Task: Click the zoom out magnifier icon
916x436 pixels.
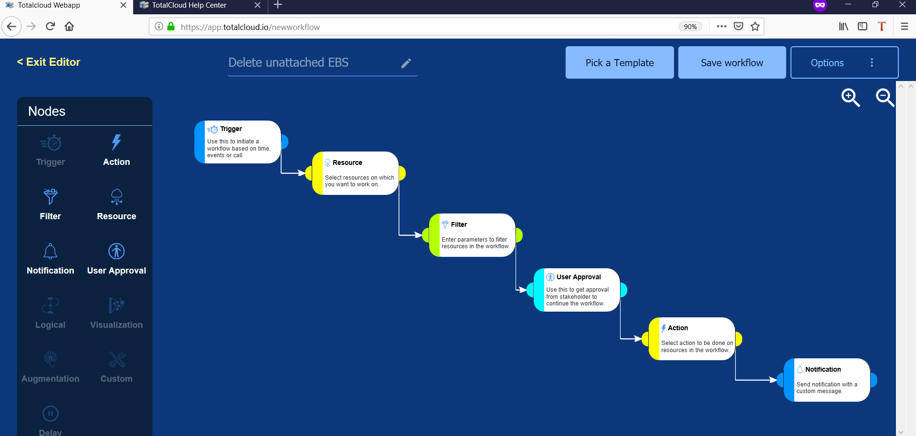Action: [x=885, y=97]
